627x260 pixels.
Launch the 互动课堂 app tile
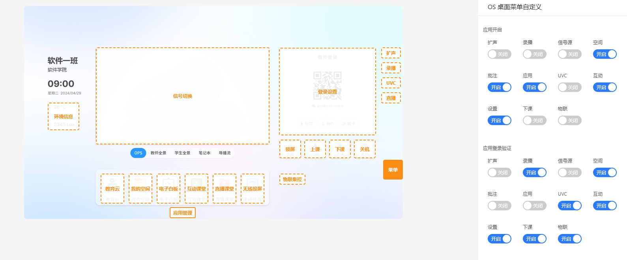(x=197, y=189)
